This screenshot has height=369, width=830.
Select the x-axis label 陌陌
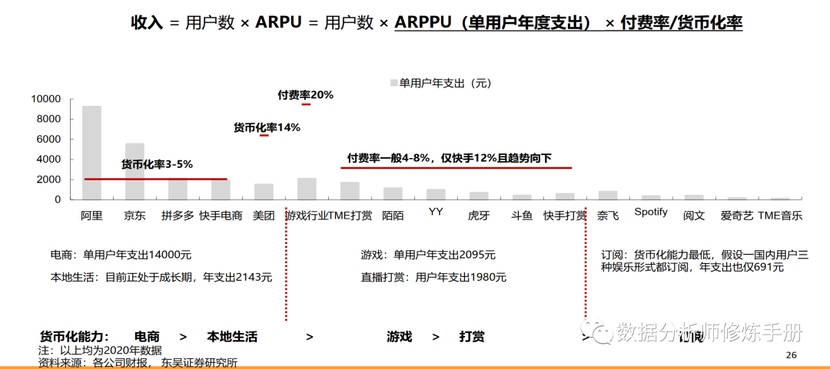tap(393, 216)
